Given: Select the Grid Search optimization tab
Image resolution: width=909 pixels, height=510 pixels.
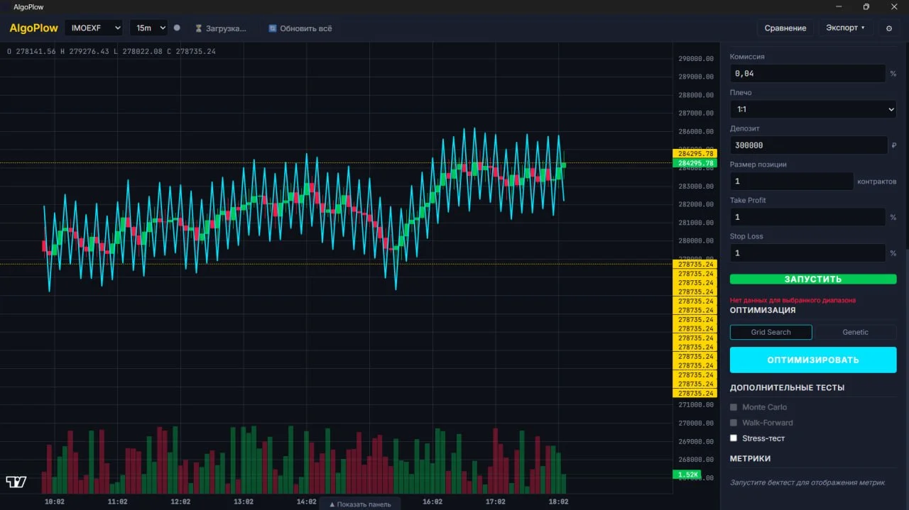Looking at the screenshot, I should pos(771,332).
